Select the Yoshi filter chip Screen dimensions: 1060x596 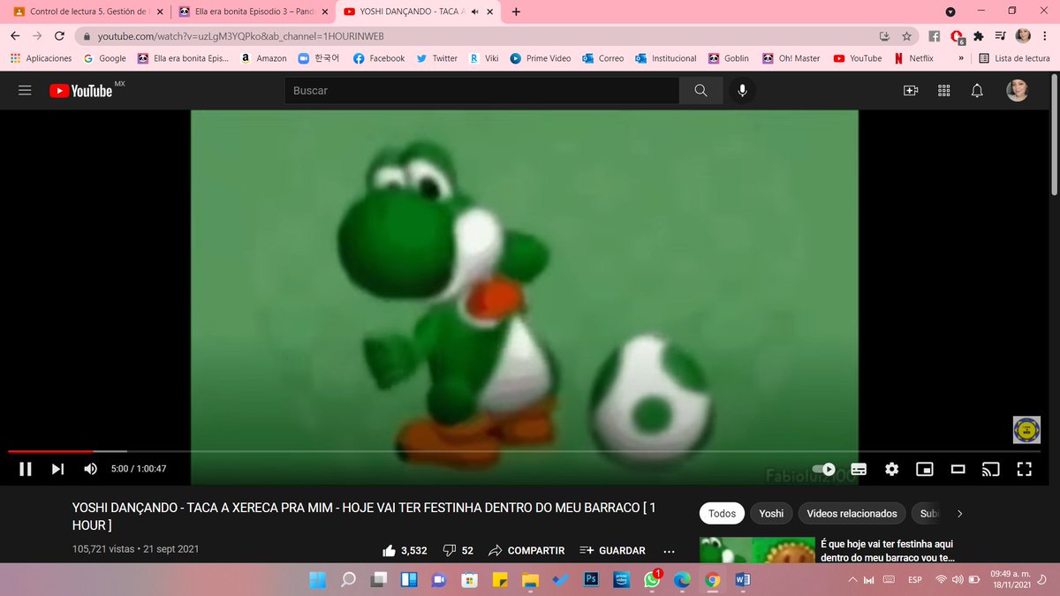(x=771, y=513)
